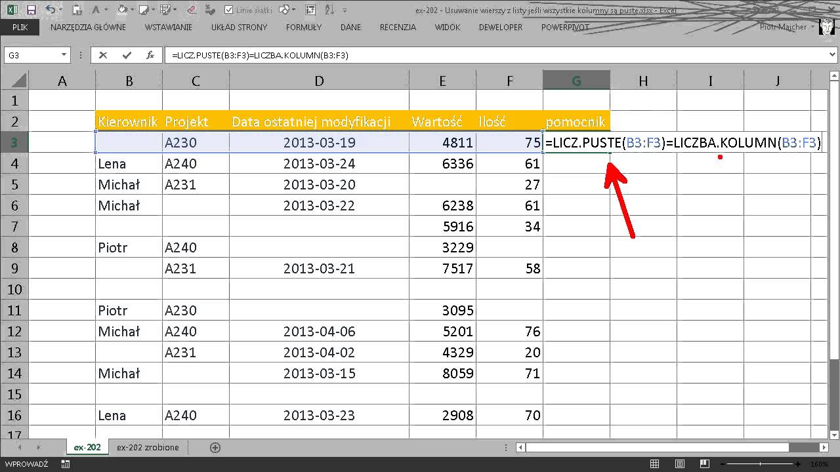Open the POWERPIVOT ribbon tab
The height and width of the screenshot is (472, 840).
(565, 28)
